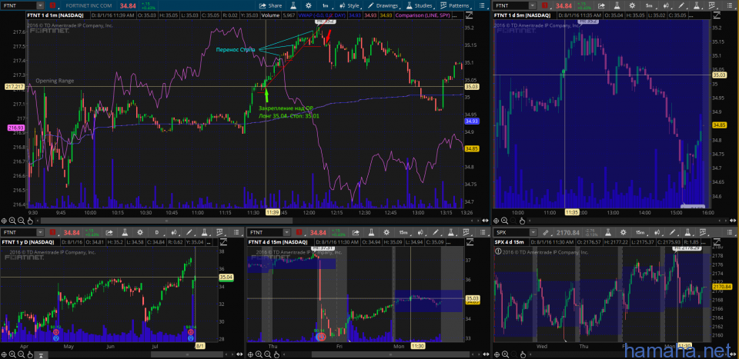This screenshot has height=359, width=739.
Task: Click the chart mode icon in 5m chart
Action: (x=716, y=15)
